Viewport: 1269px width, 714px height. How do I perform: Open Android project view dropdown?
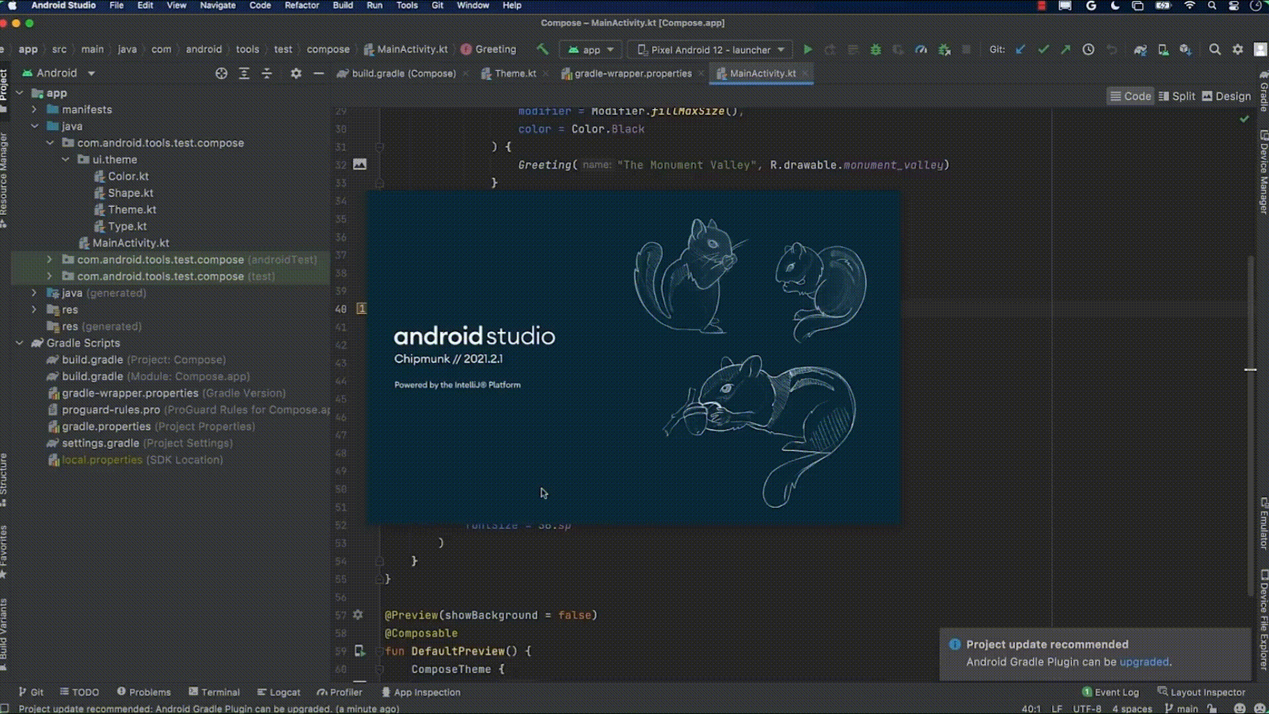(59, 73)
